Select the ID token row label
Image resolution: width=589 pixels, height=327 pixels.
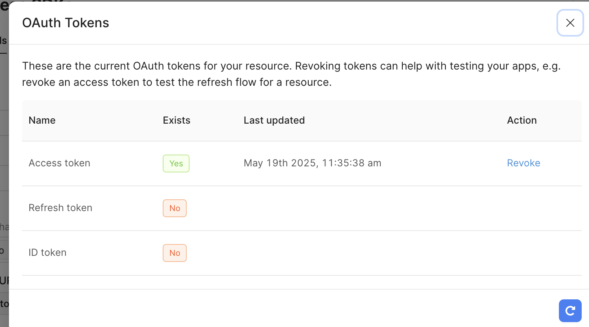click(47, 253)
